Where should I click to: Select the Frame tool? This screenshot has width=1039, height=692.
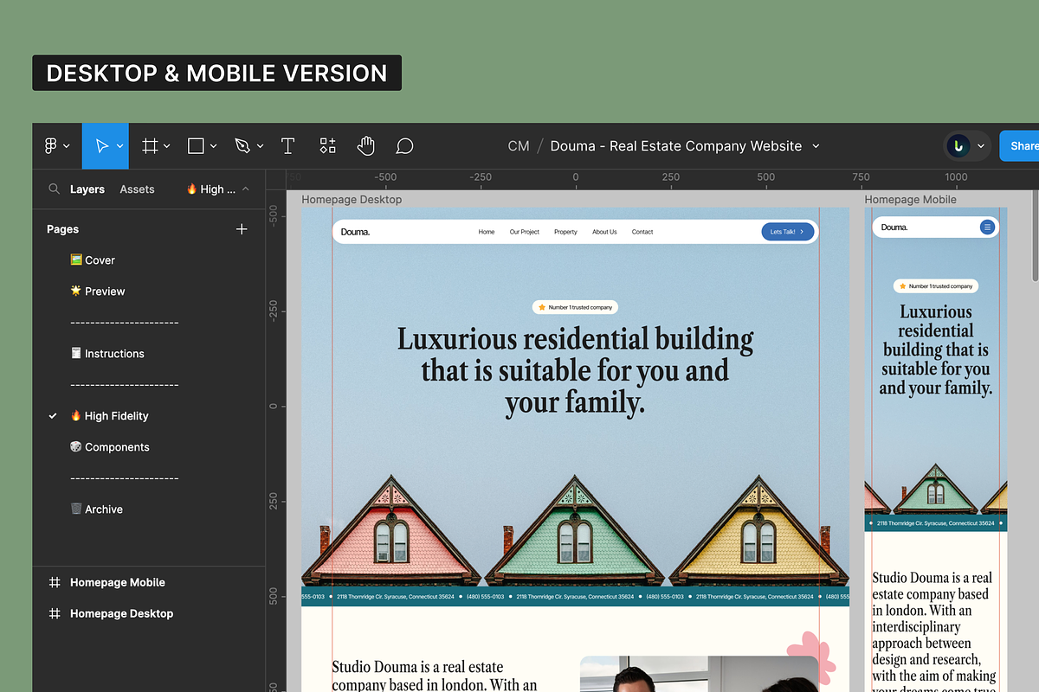pyautogui.click(x=150, y=146)
